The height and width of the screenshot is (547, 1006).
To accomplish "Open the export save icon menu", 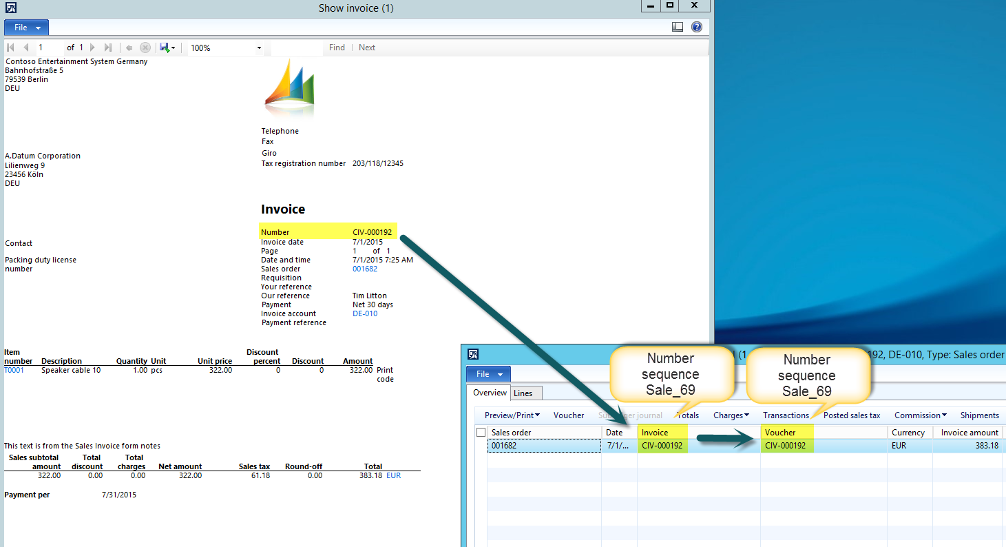I will click(x=167, y=48).
